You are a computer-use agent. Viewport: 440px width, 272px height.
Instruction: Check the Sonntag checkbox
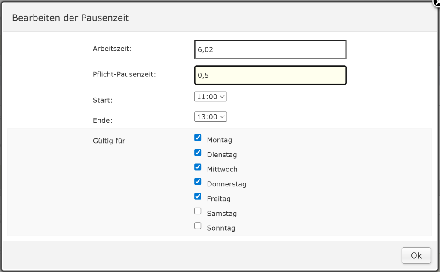click(x=198, y=226)
